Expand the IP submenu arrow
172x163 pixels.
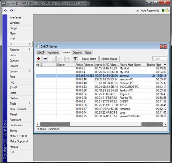pos(30,44)
